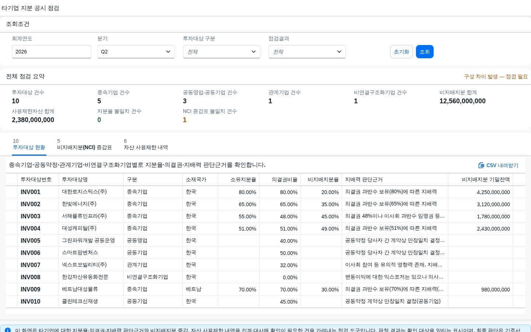Sort by 비지배지분 기말잔액 column header
531x332 pixels.
point(481,180)
